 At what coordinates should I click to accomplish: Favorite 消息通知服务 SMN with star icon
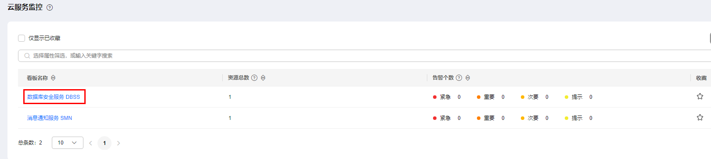pyautogui.click(x=700, y=117)
